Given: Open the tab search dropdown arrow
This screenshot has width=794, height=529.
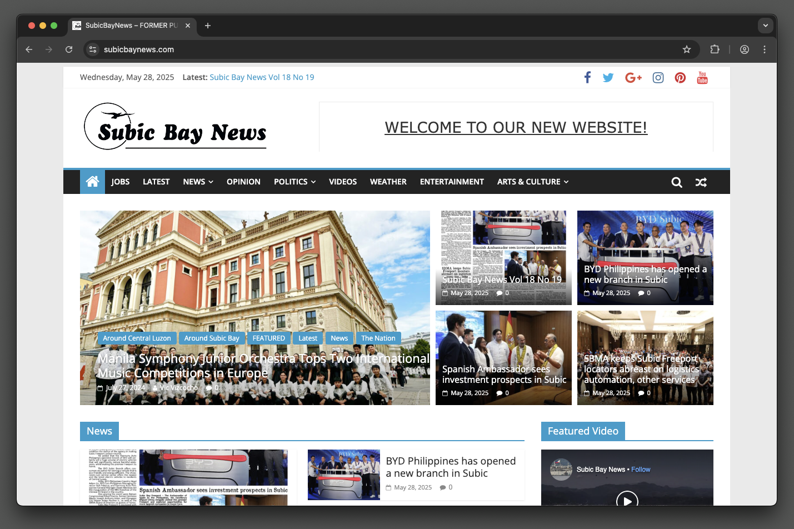Looking at the screenshot, I should click(x=766, y=26).
